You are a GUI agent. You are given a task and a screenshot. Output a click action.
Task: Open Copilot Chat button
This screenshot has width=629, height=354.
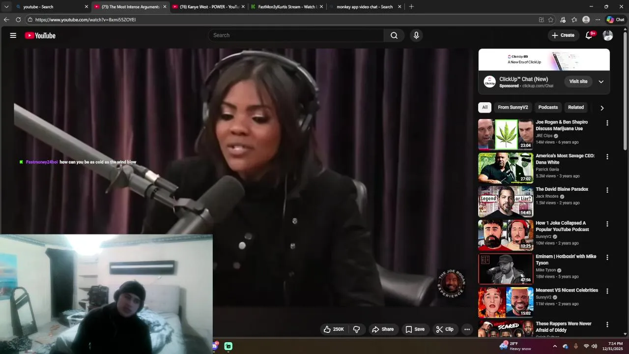pyautogui.click(x=615, y=20)
